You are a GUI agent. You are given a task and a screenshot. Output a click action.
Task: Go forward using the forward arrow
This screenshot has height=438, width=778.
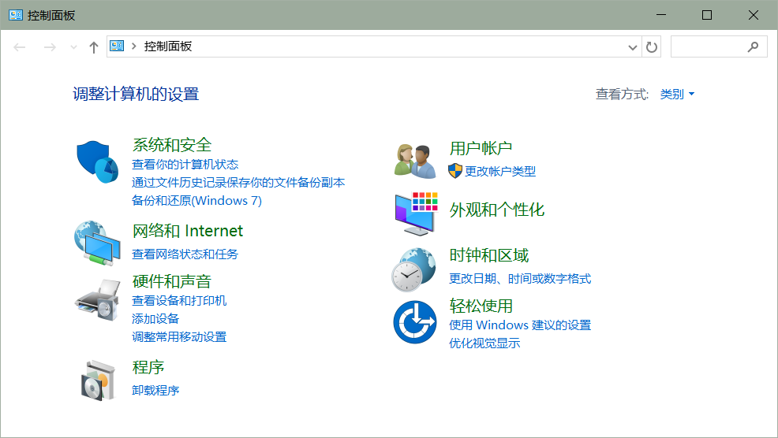tap(50, 47)
